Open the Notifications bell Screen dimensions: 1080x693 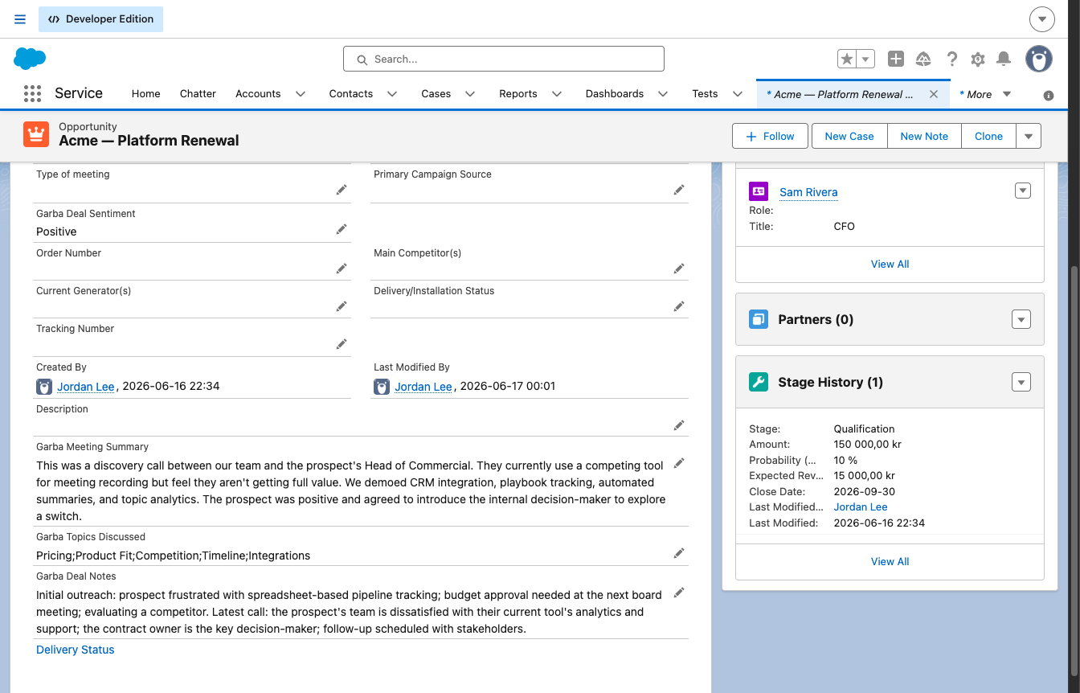coord(1004,59)
